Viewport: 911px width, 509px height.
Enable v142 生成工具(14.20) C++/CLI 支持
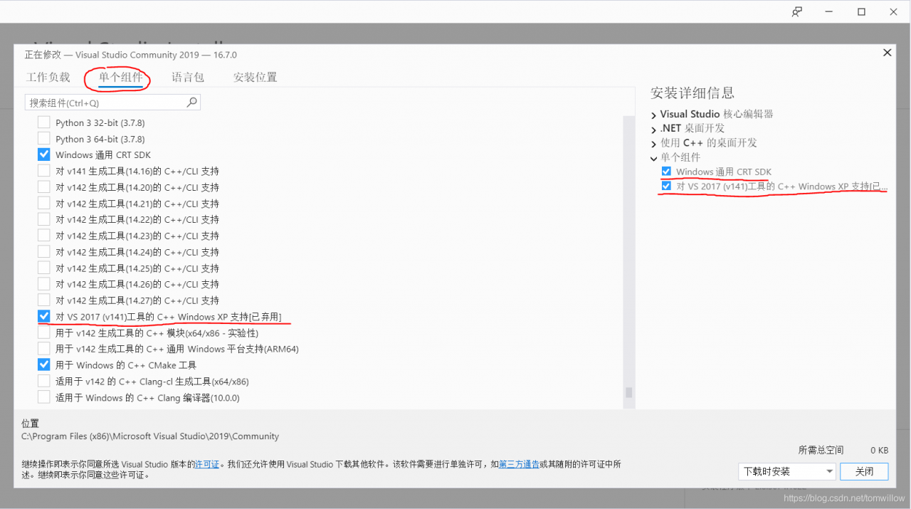(x=44, y=187)
